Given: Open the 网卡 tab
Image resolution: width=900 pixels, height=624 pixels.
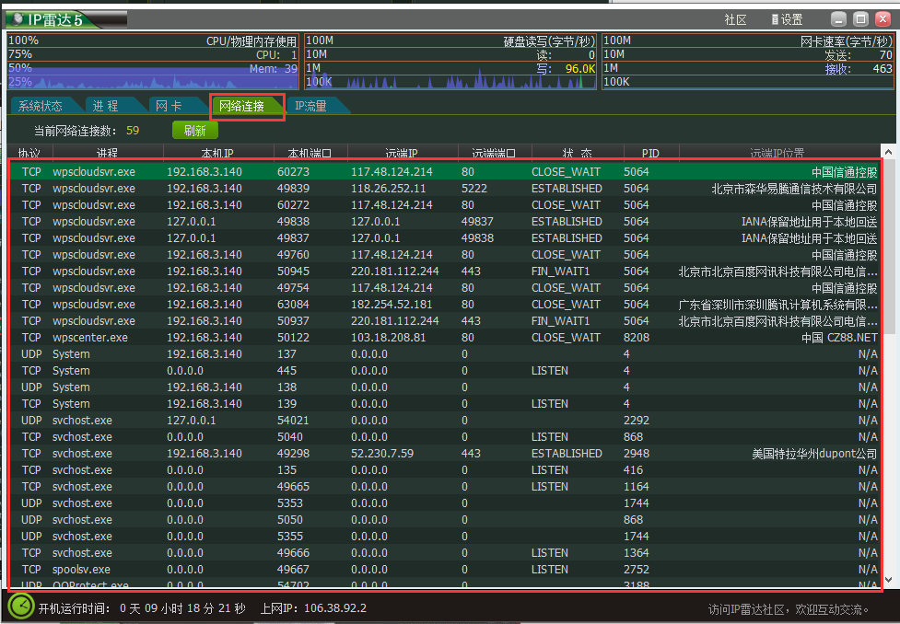Looking at the screenshot, I should tap(168, 106).
